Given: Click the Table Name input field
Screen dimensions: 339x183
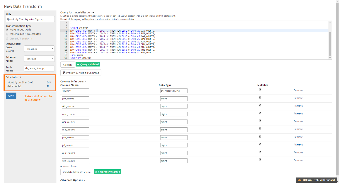Looking at the screenshot, I should click(39, 69).
